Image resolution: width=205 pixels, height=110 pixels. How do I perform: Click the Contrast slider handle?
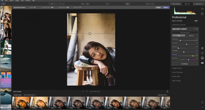tap(187, 44)
